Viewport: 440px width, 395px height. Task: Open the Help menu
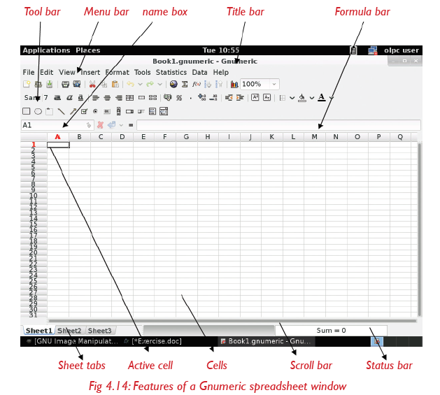pos(220,73)
